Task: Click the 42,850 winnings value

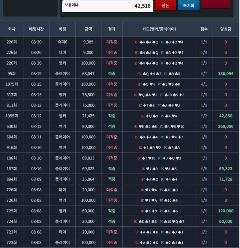Action: pos(226,116)
